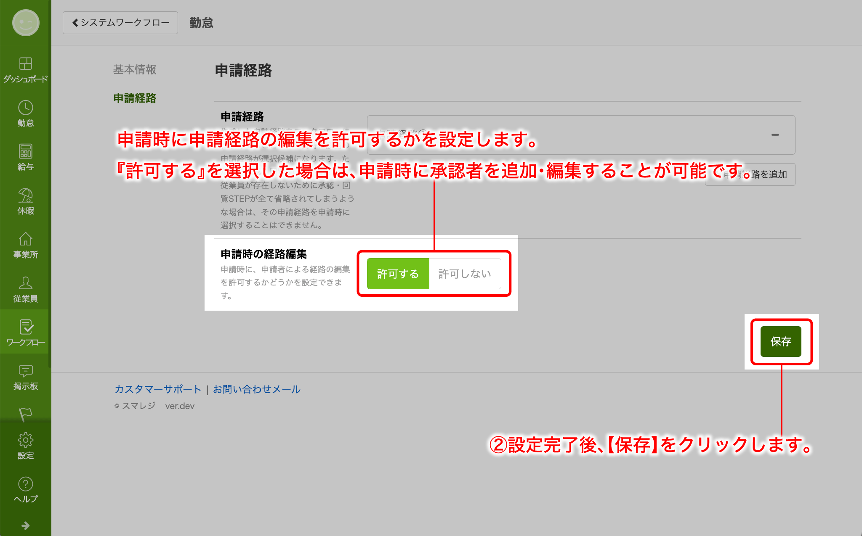Open the お問い合わせメール link

coord(257,389)
